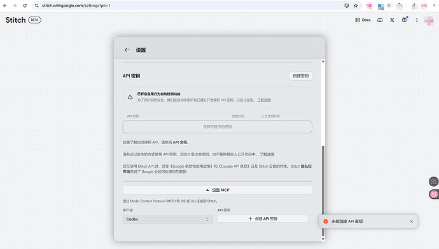The width and height of the screenshot is (439, 249).
Task: Click the blue-grey extension icon in toolbar
Action: tap(380, 7)
